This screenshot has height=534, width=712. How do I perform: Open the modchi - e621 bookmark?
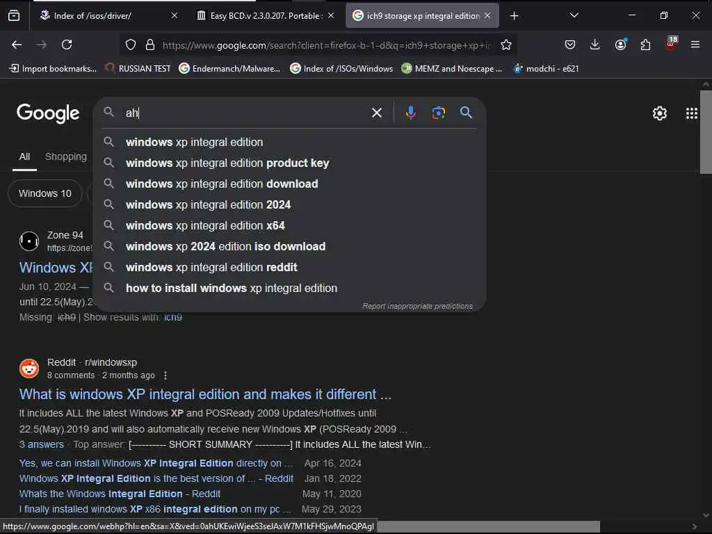point(546,69)
